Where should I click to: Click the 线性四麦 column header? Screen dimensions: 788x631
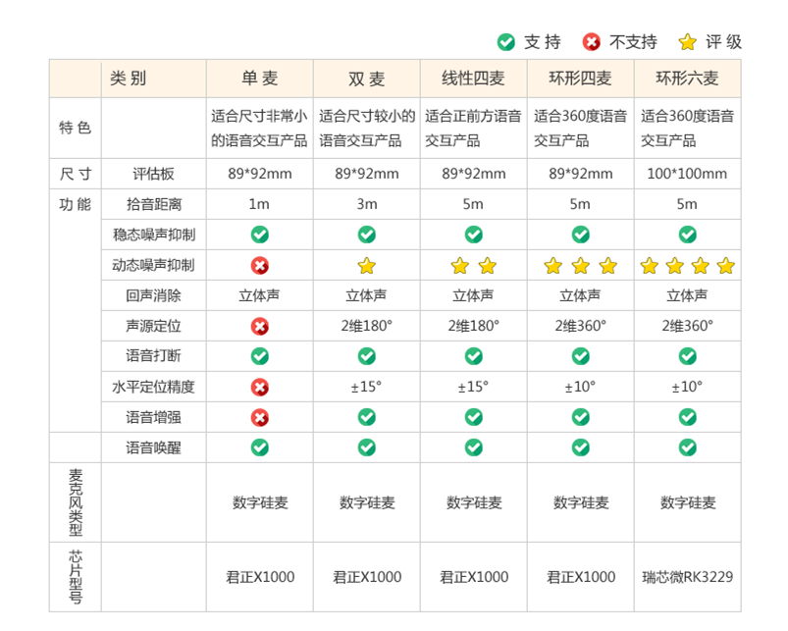(x=473, y=79)
